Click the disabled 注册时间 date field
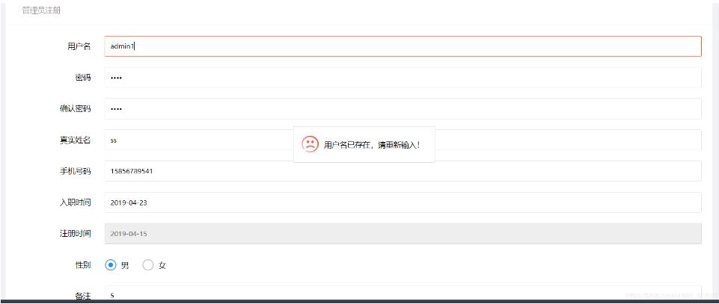The height and width of the screenshot is (304, 719). click(403, 234)
